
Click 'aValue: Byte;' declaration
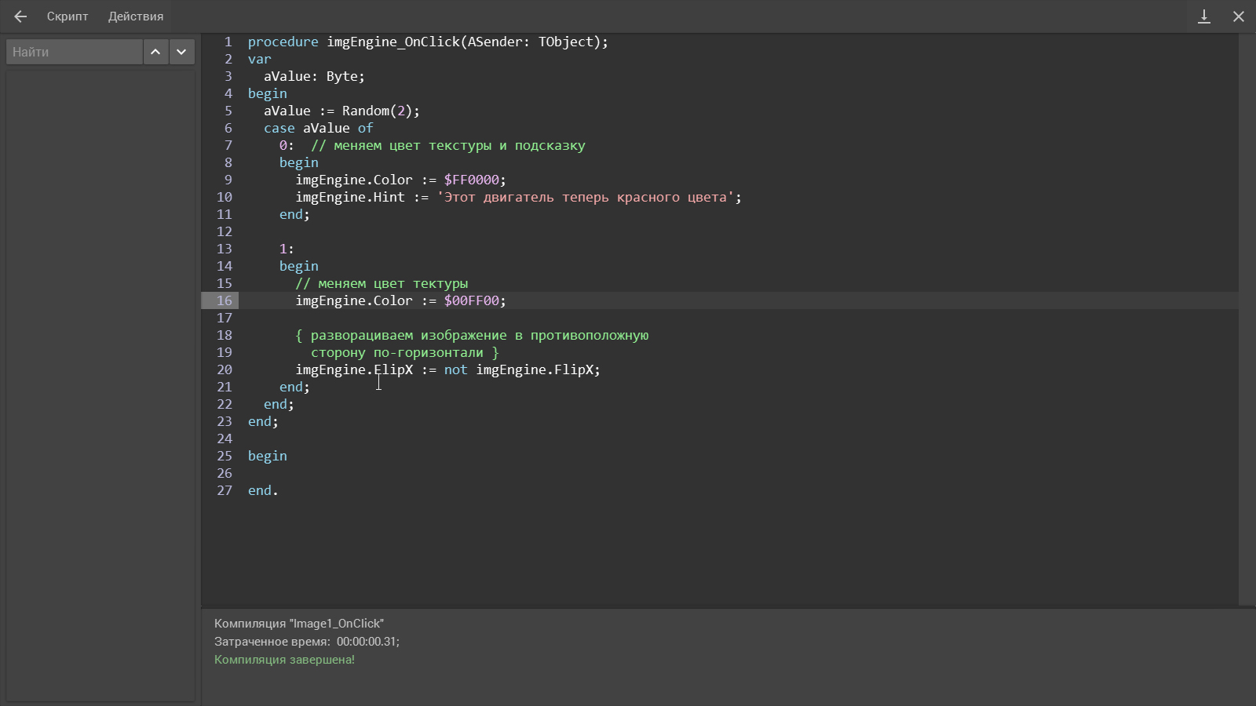(314, 76)
